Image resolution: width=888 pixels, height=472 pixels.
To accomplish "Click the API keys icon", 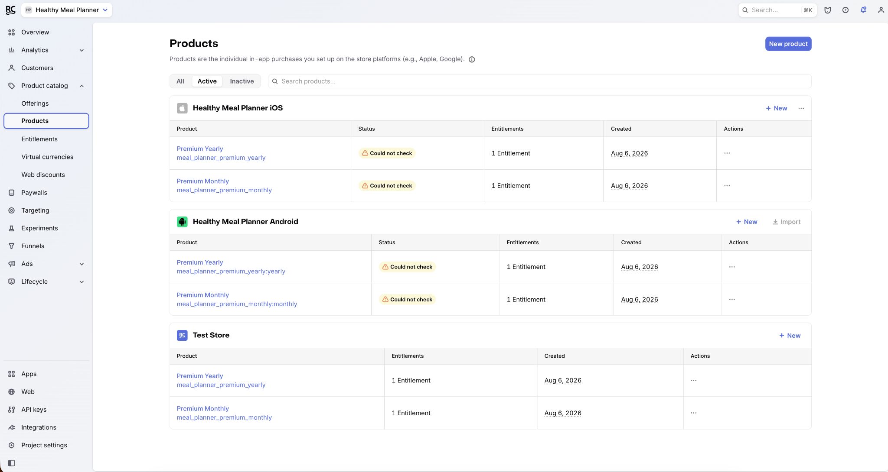I will (12, 410).
